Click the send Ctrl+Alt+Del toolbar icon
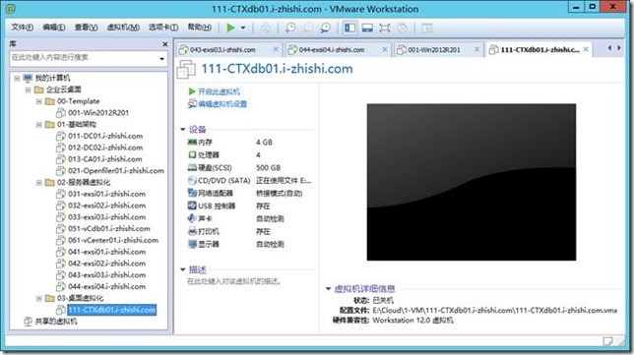Viewport: 634px width, 355px height. click(x=266, y=28)
